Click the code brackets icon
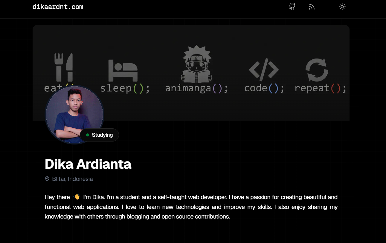Image resolution: width=386 pixels, height=243 pixels. pyautogui.click(x=264, y=70)
